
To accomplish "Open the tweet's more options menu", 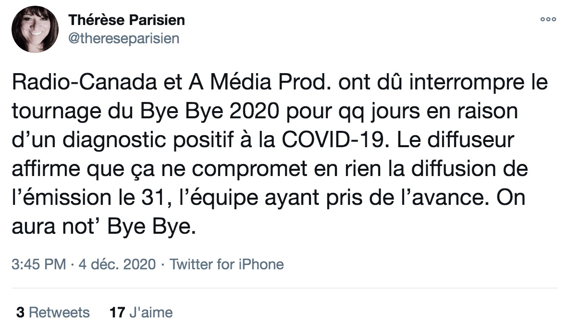I will point(548,20).
